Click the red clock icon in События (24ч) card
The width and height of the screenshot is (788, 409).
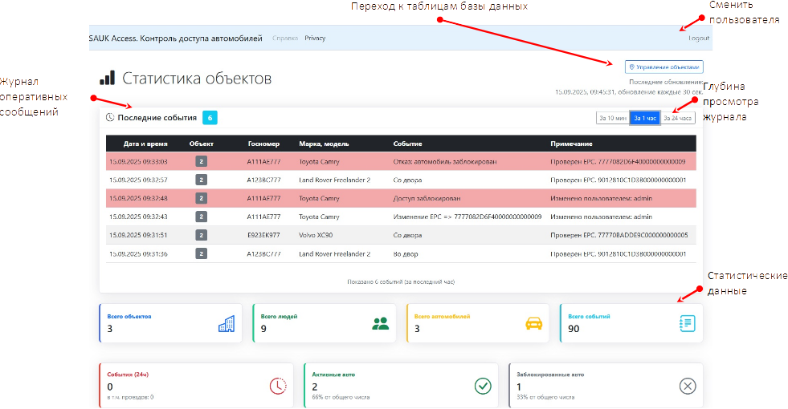278,386
